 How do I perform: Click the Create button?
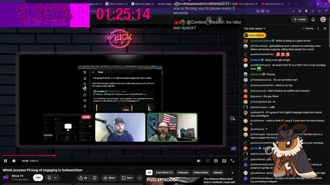tap(300, 19)
